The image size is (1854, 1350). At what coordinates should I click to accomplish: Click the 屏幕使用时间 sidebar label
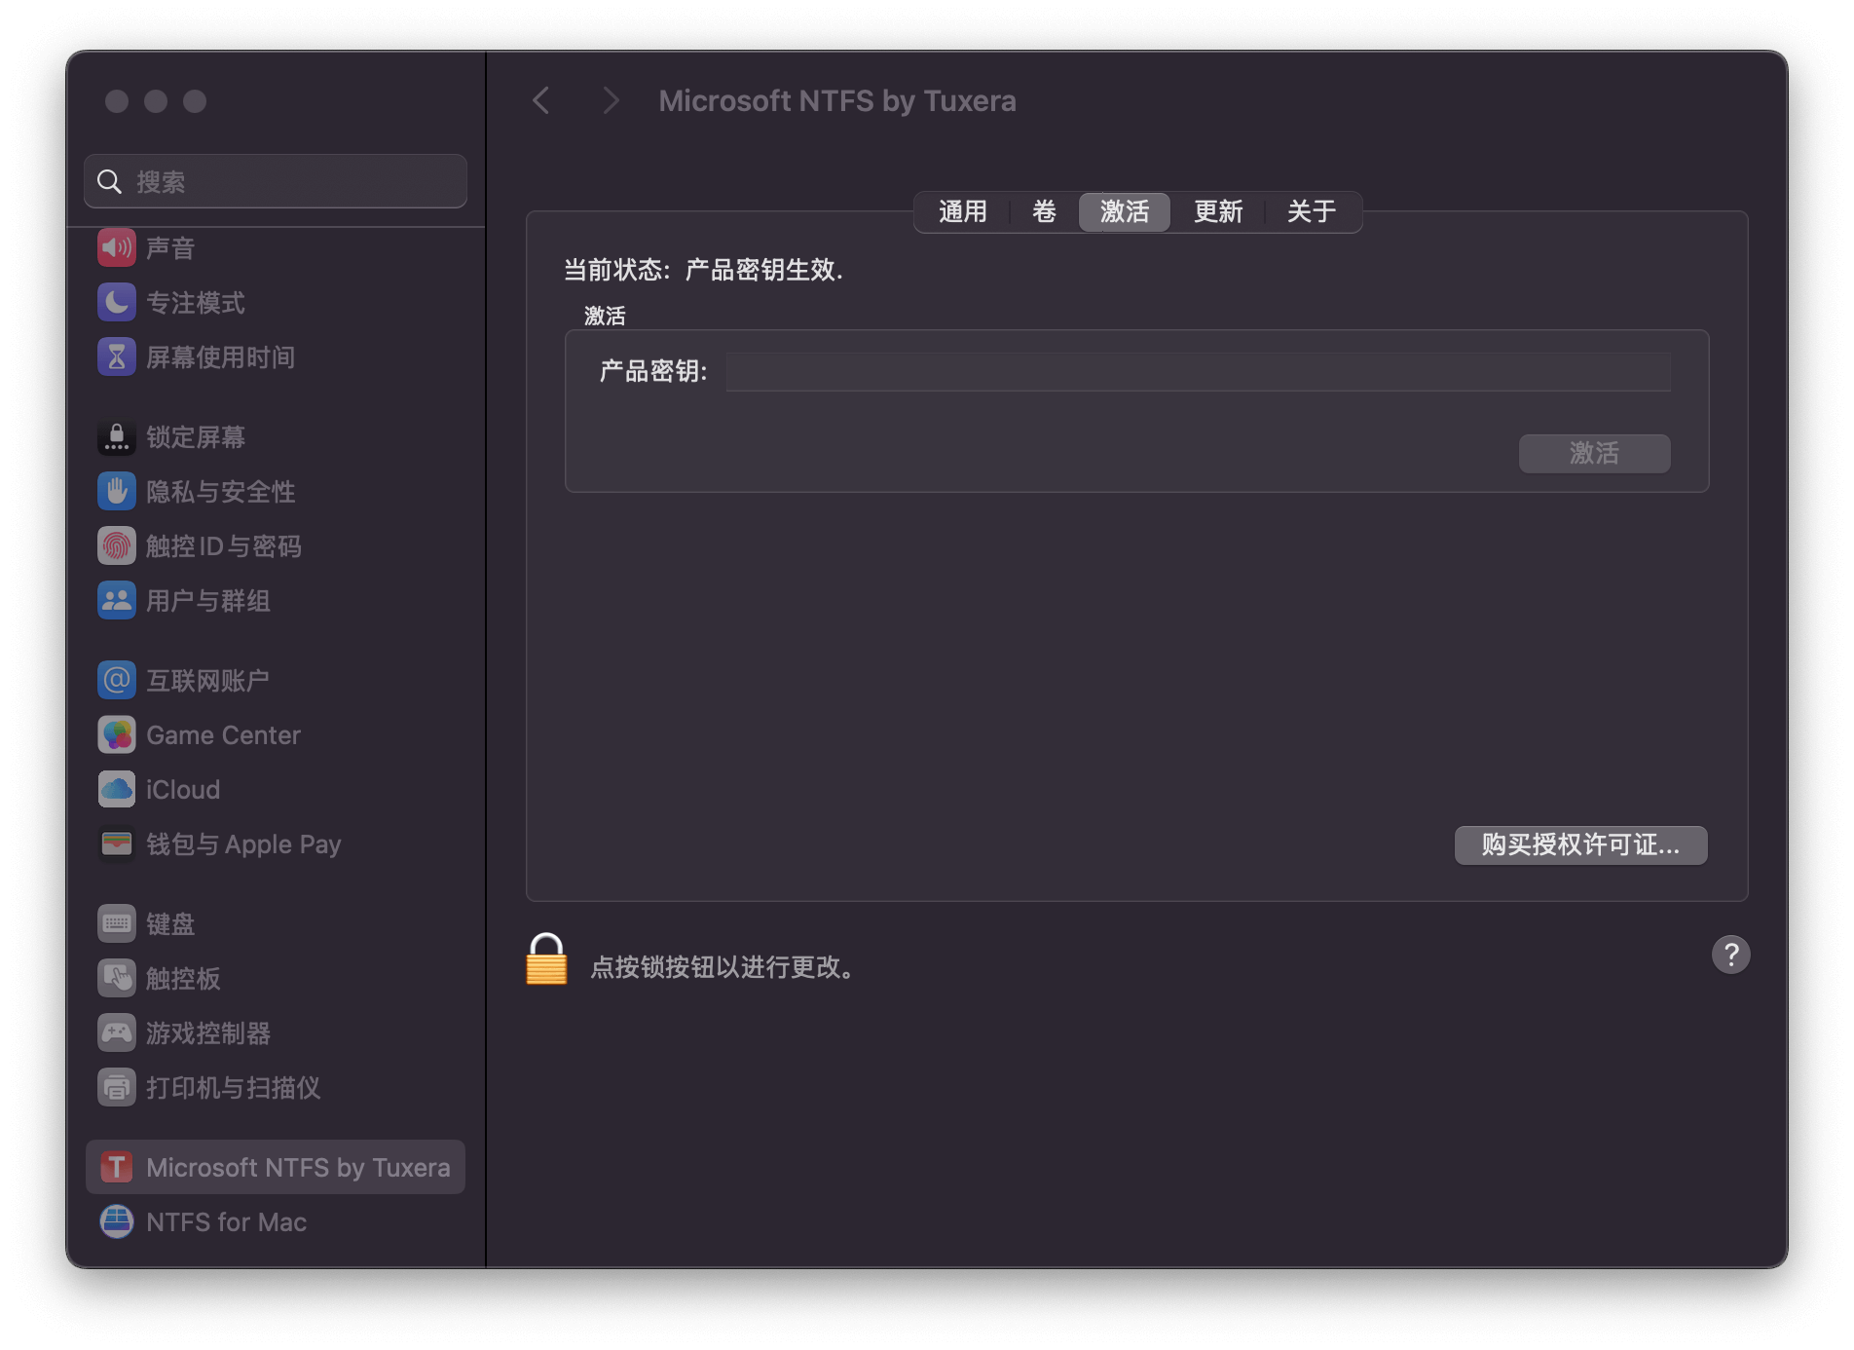tap(221, 357)
